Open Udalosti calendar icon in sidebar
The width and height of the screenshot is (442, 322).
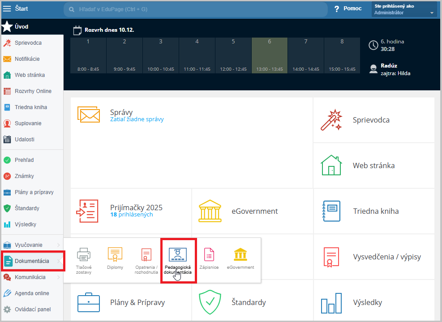click(x=7, y=140)
